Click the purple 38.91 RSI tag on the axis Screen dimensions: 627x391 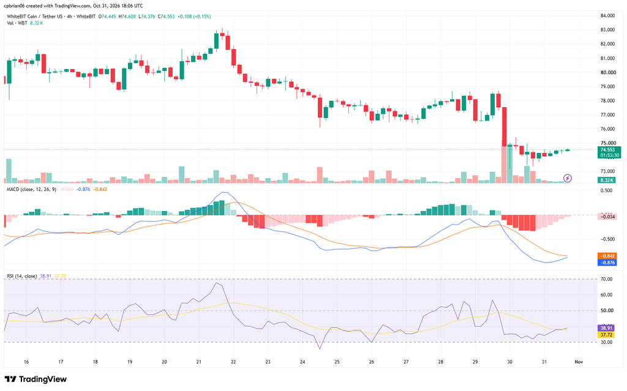606,328
